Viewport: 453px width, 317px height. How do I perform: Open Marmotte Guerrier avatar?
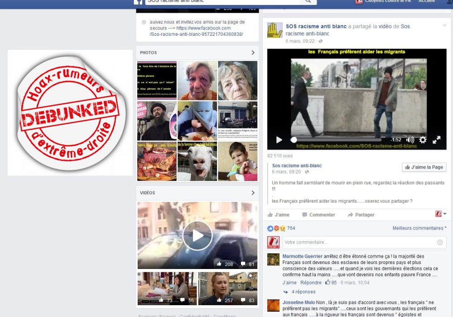pyautogui.click(x=273, y=259)
